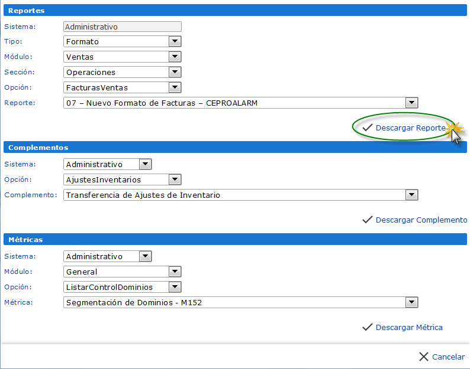
Task: Click the Descargar Complemento link
Action: click(x=421, y=220)
